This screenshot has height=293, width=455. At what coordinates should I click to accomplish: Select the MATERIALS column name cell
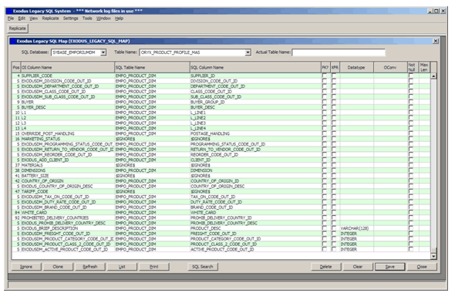[67, 165]
